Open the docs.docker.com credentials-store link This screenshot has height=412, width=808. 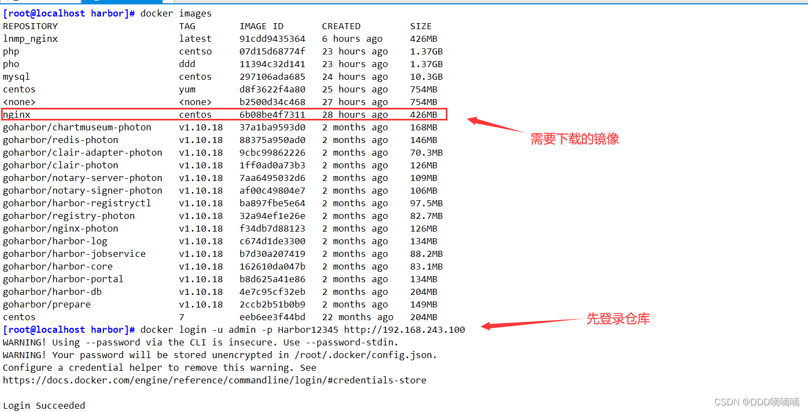coord(215,380)
